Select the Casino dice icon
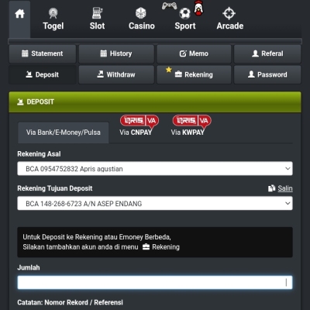310x310 pixels. pyautogui.click(x=141, y=13)
